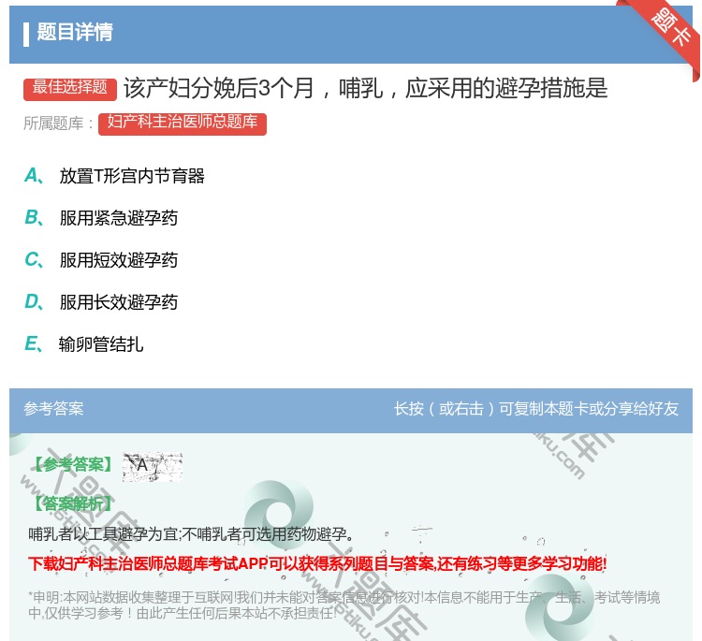Click the 【参考答案】 green label
Viewport: 702px width, 641px height.
coord(73,465)
